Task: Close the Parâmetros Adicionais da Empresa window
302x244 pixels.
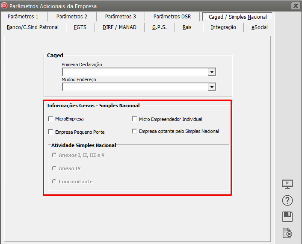Action: coord(295,6)
